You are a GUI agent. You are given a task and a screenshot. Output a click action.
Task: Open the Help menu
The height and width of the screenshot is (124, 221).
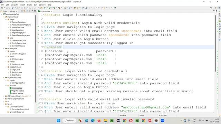[x=49, y=5]
